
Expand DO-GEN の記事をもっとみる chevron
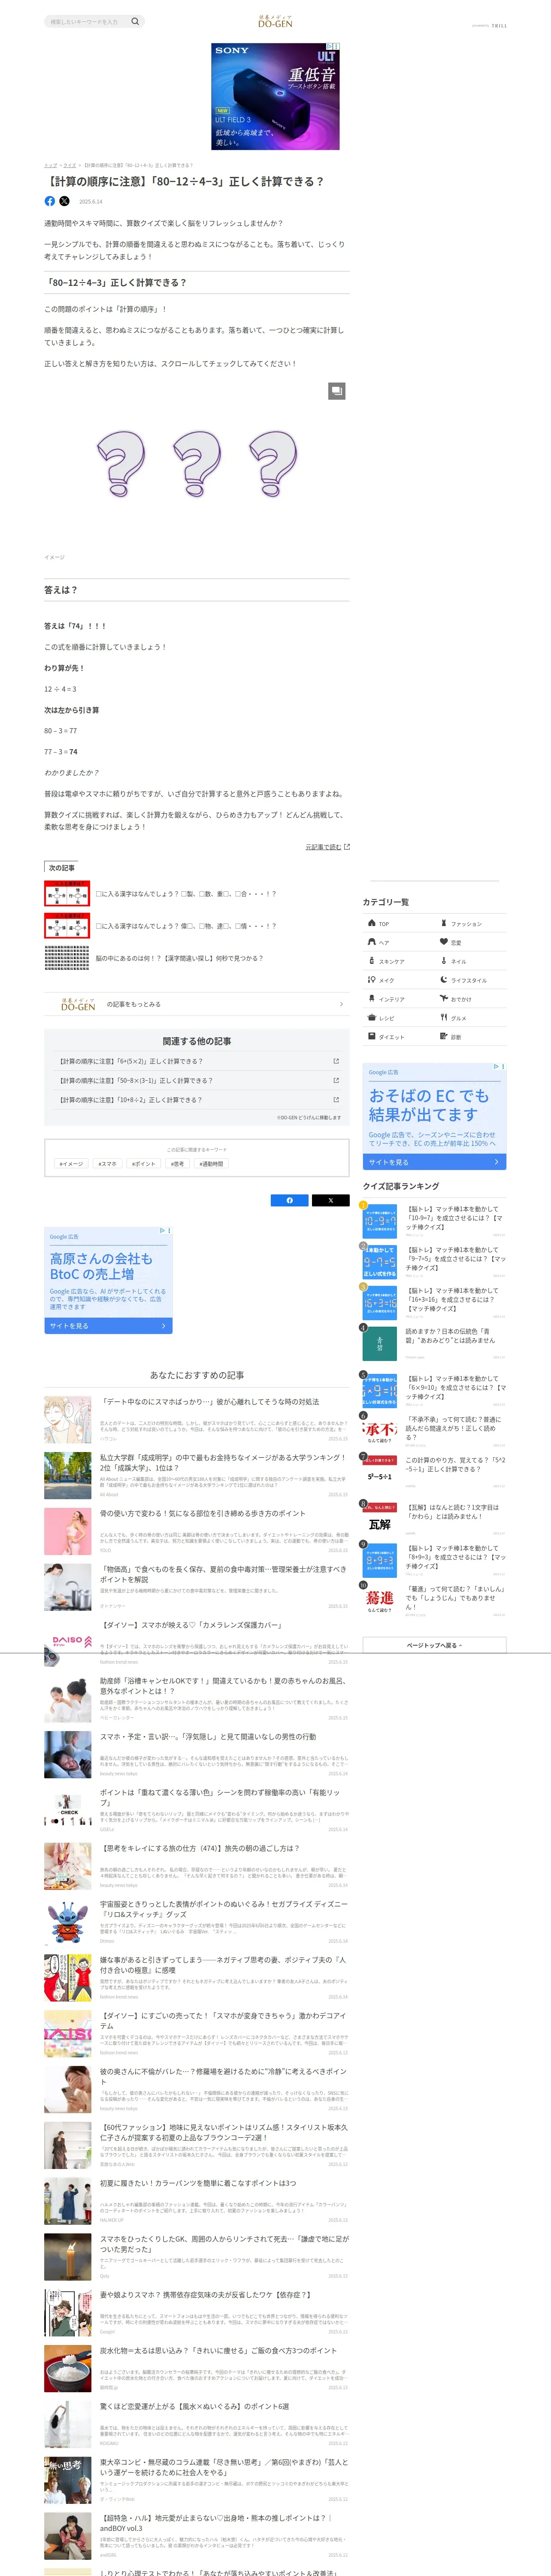(341, 1004)
